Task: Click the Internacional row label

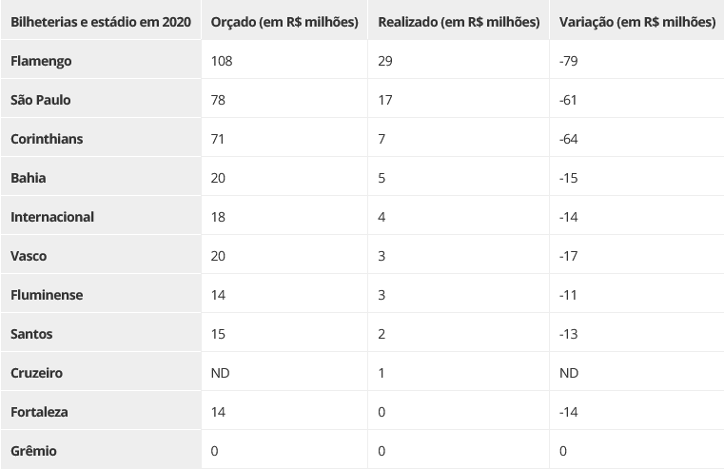Action: click(x=52, y=217)
